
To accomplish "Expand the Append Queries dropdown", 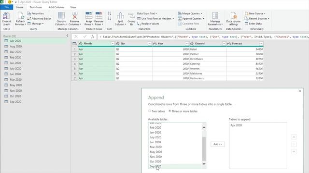I will pyautogui.click(x=203, y=18).
